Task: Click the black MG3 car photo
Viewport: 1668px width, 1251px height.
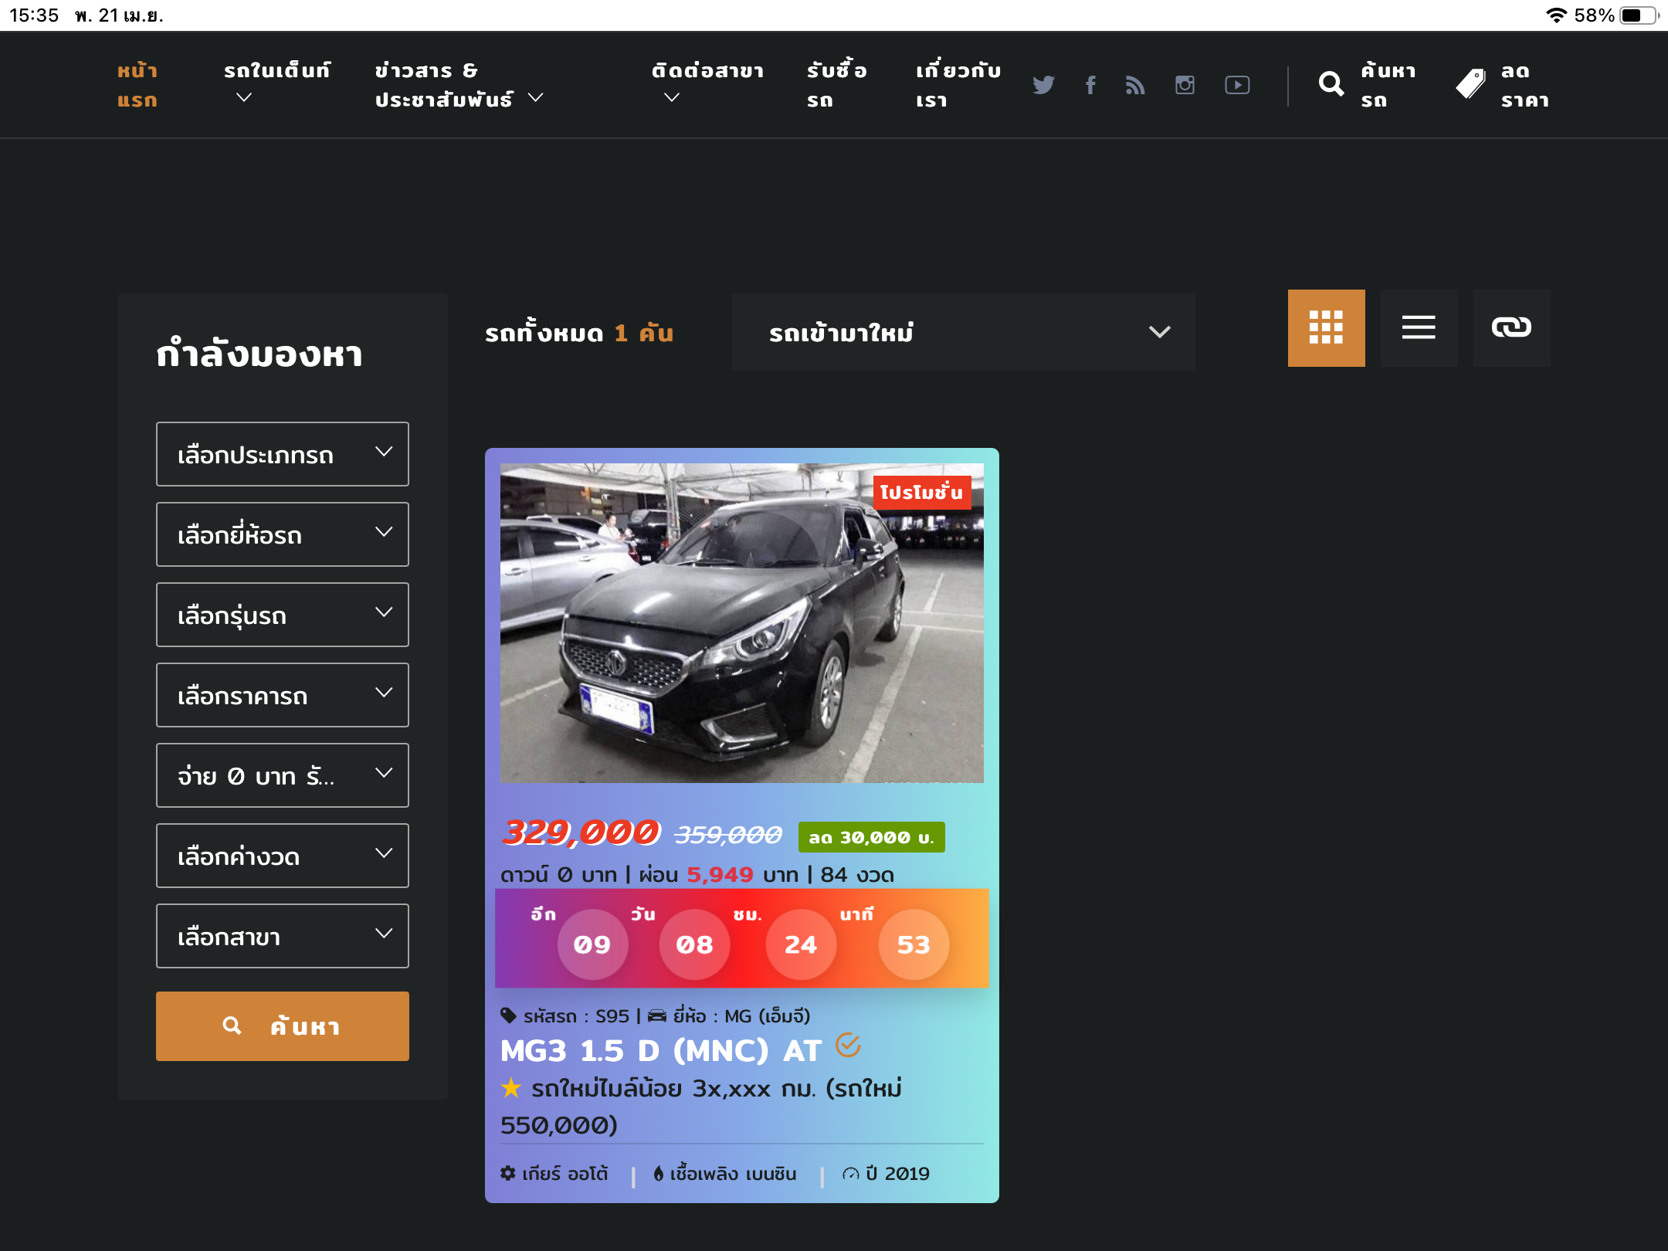Action: [x=742, y=622]
